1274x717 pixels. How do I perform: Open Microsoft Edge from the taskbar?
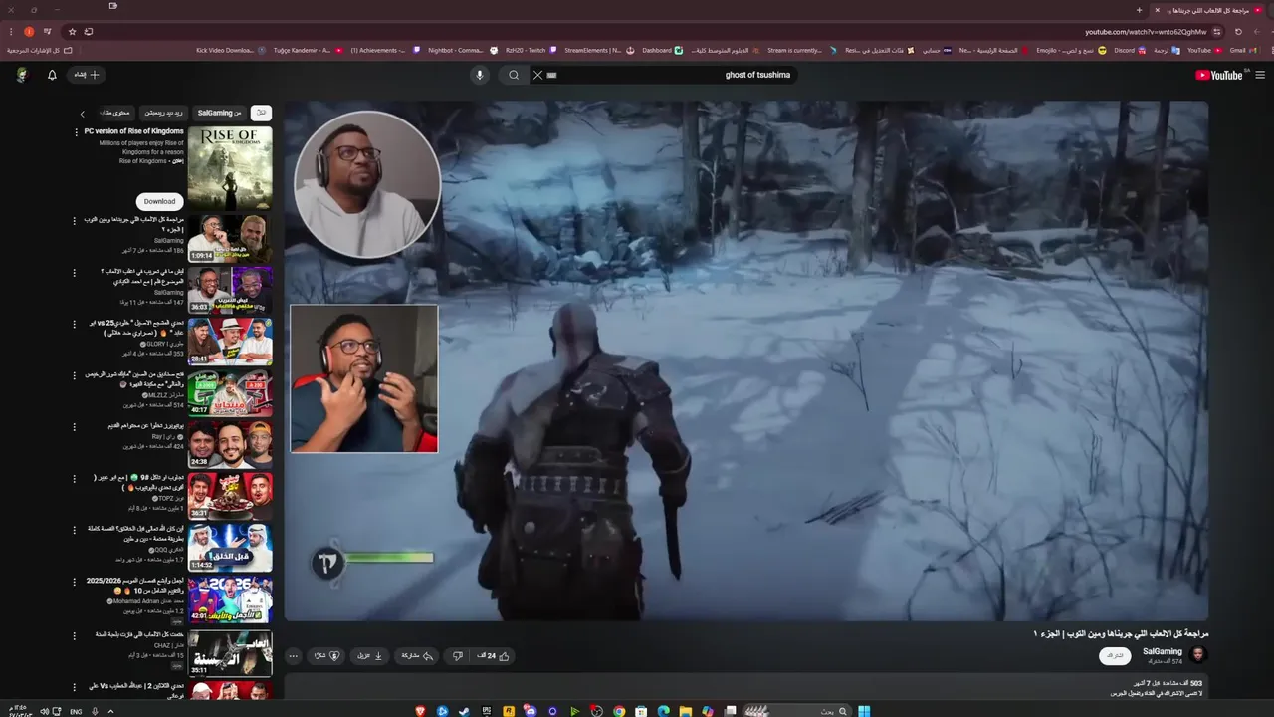663,711
